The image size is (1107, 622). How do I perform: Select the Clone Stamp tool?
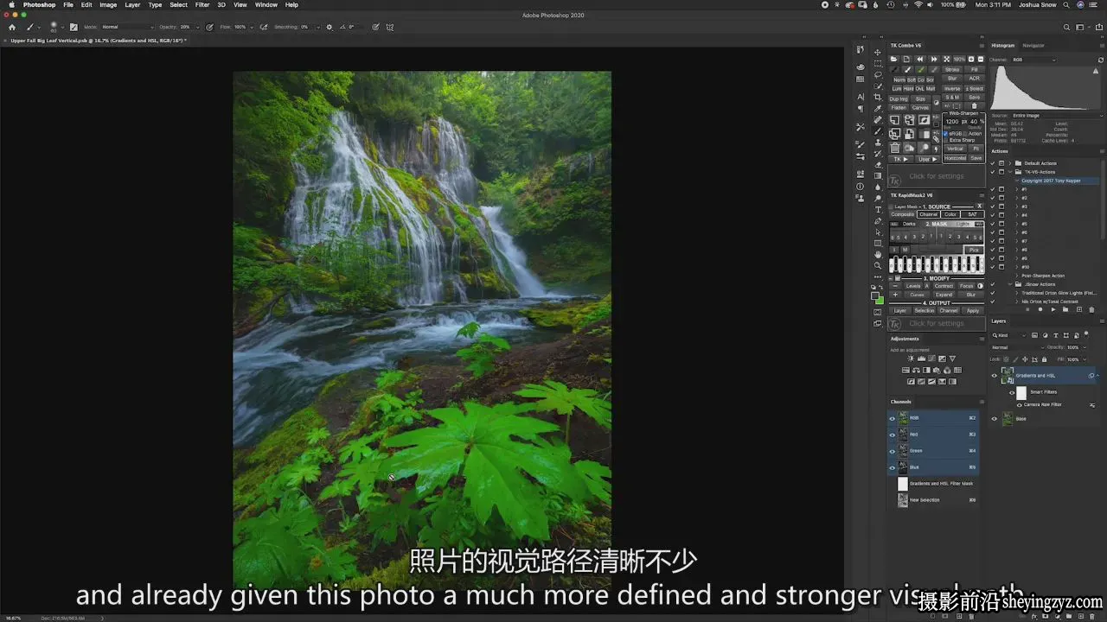[878, 142]
